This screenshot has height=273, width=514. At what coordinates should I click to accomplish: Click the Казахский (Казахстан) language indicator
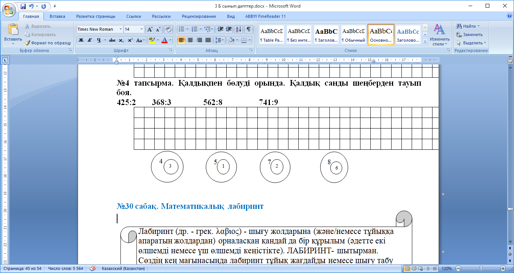click(x=123, y=268)
